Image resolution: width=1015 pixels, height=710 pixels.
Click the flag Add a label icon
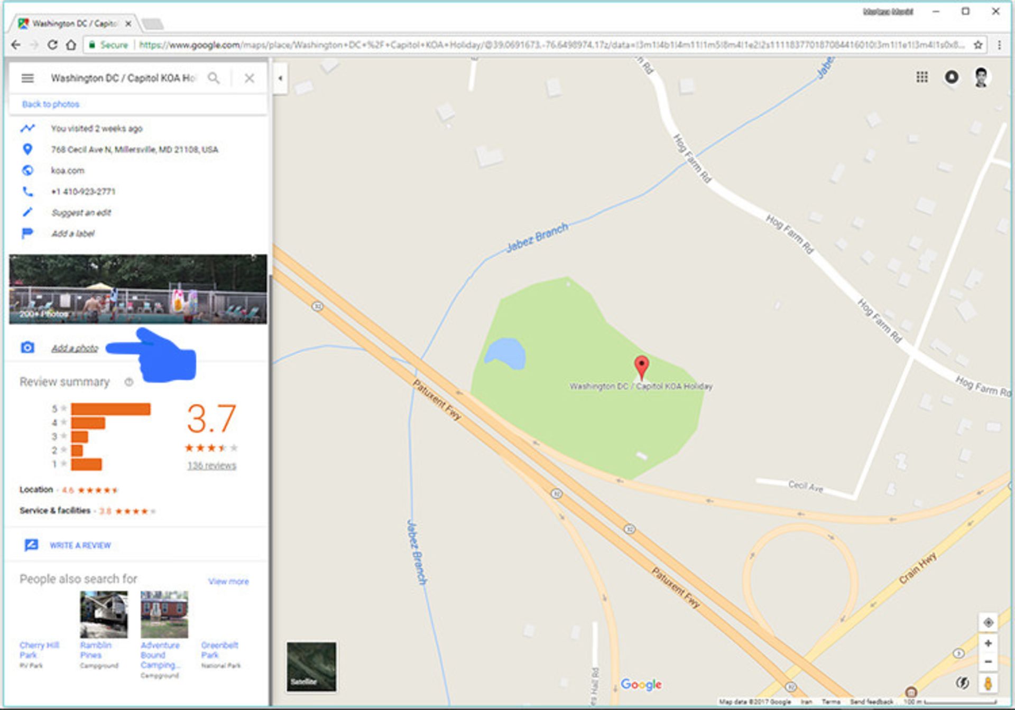(x=27, y=233)
